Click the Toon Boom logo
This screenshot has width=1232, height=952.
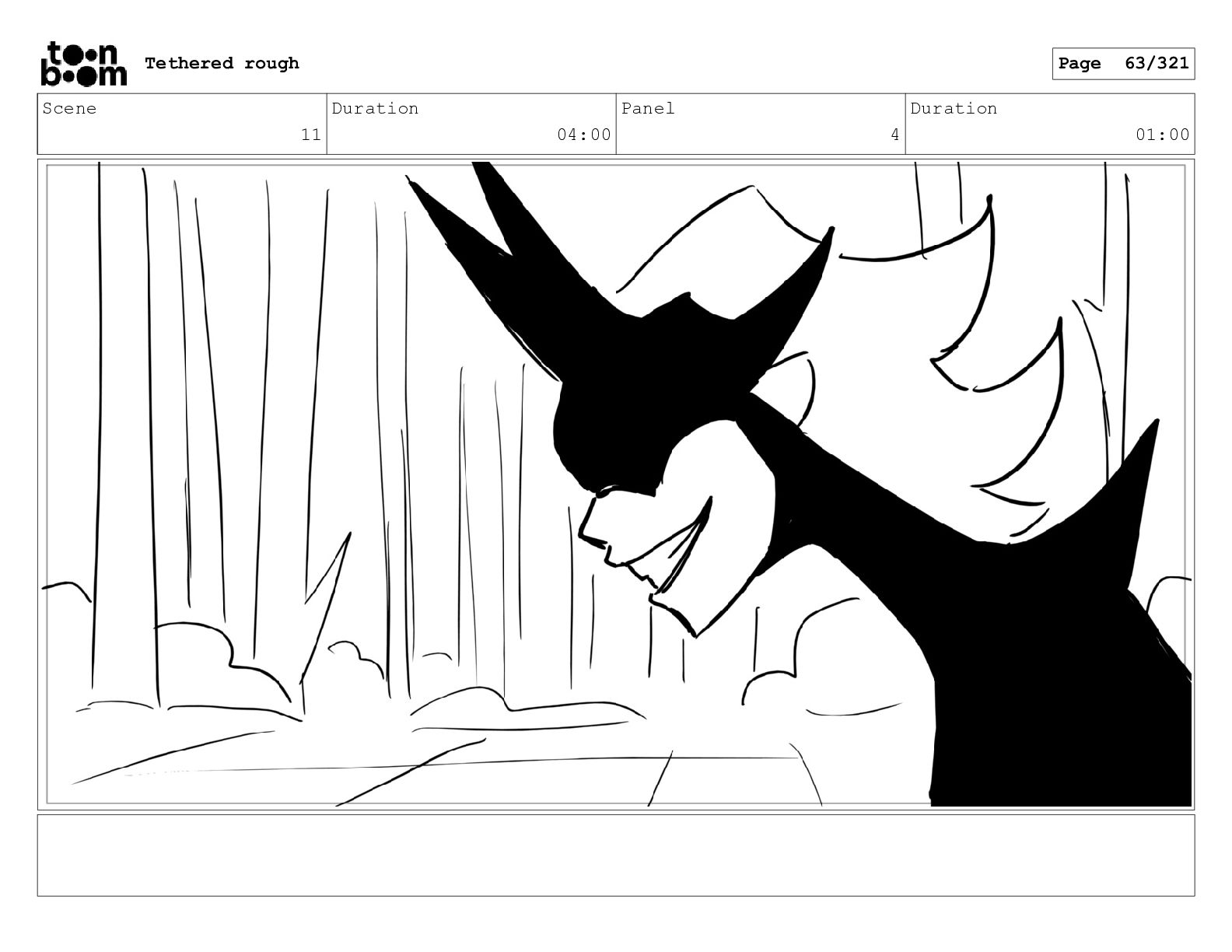tap(83, 63)
